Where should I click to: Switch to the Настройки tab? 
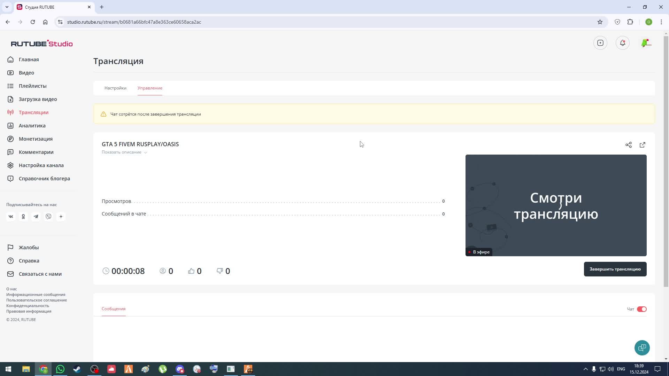click(115, 88)
